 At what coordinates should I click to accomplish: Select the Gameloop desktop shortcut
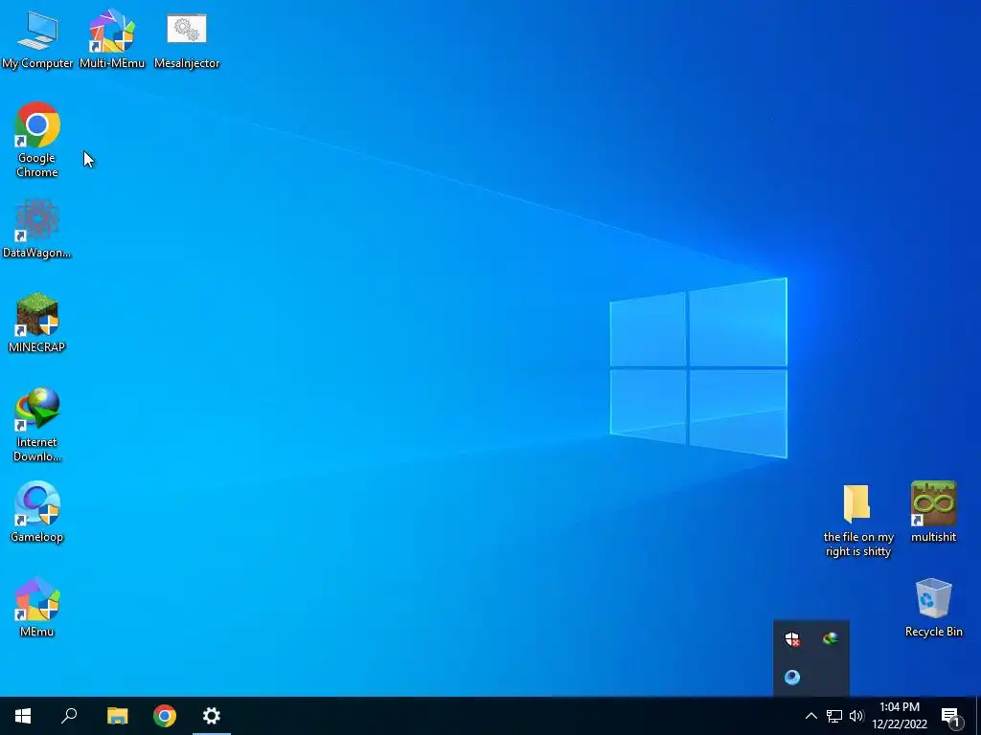(x=37, y=512)
